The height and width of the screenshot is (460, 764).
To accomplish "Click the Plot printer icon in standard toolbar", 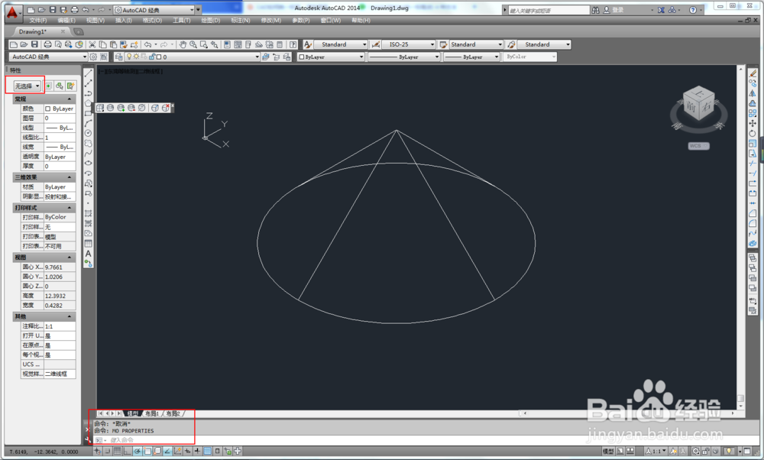I will [x=47, y=44].
